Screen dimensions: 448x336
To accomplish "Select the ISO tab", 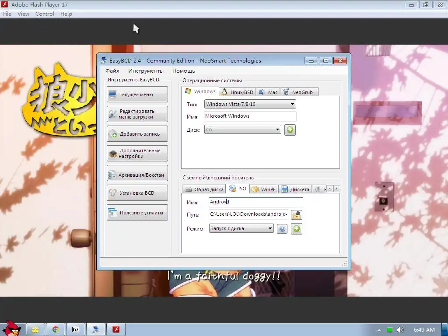I will click(238, 189).
